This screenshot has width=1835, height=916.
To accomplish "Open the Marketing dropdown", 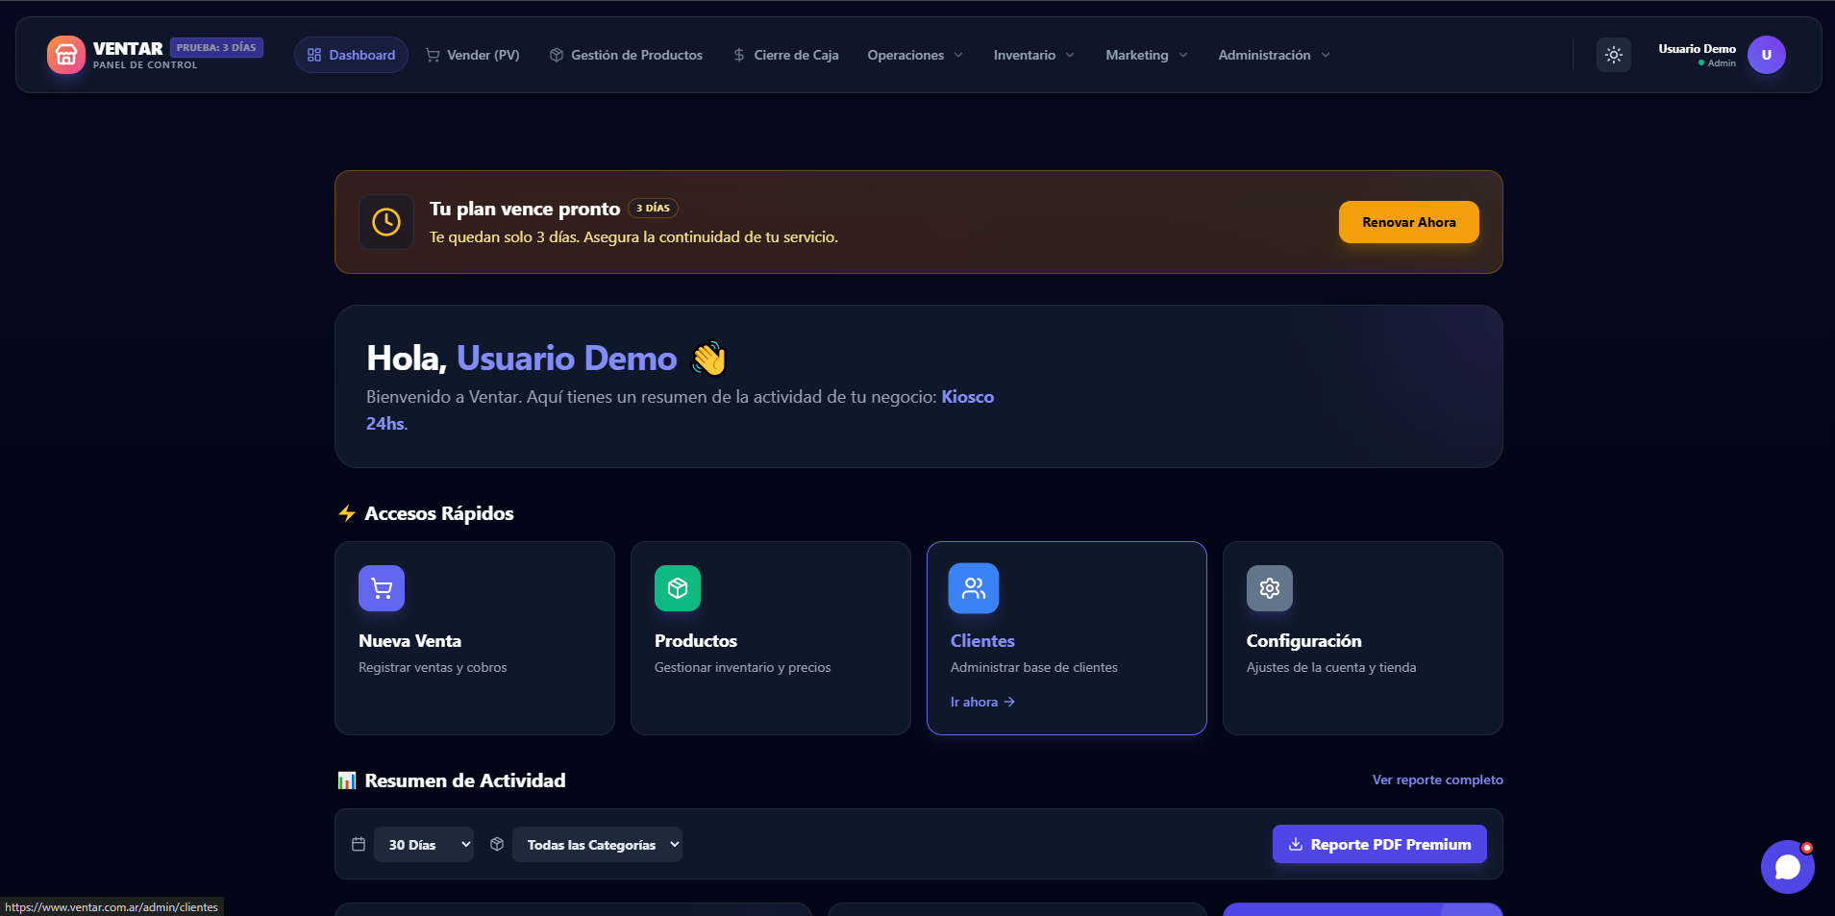I will click(1146, 55).
